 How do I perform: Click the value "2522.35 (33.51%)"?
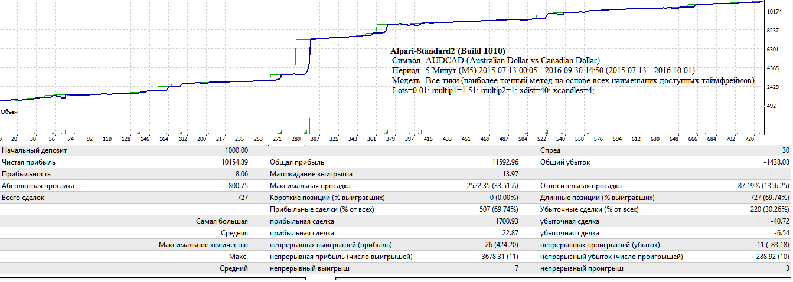pyautogui.click(x=492, y=186)
